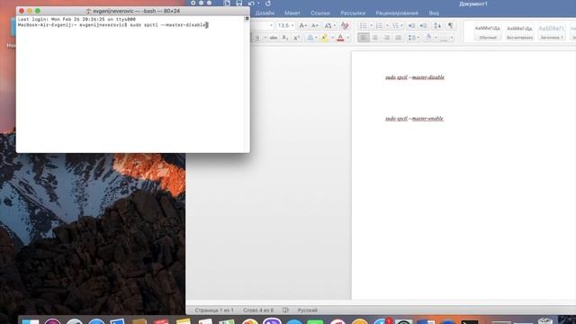The width and height of the screenshot is (576, 324).
Task: Click the Change Case button
Action: (x=328, y=25)
